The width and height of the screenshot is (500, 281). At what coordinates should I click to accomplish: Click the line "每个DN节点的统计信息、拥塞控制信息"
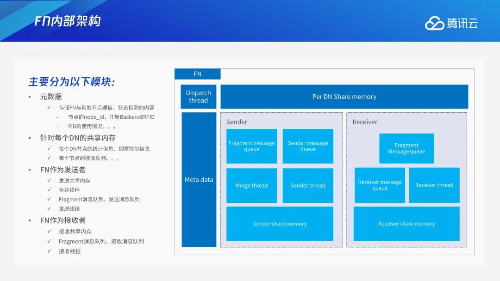coord(104,149)
